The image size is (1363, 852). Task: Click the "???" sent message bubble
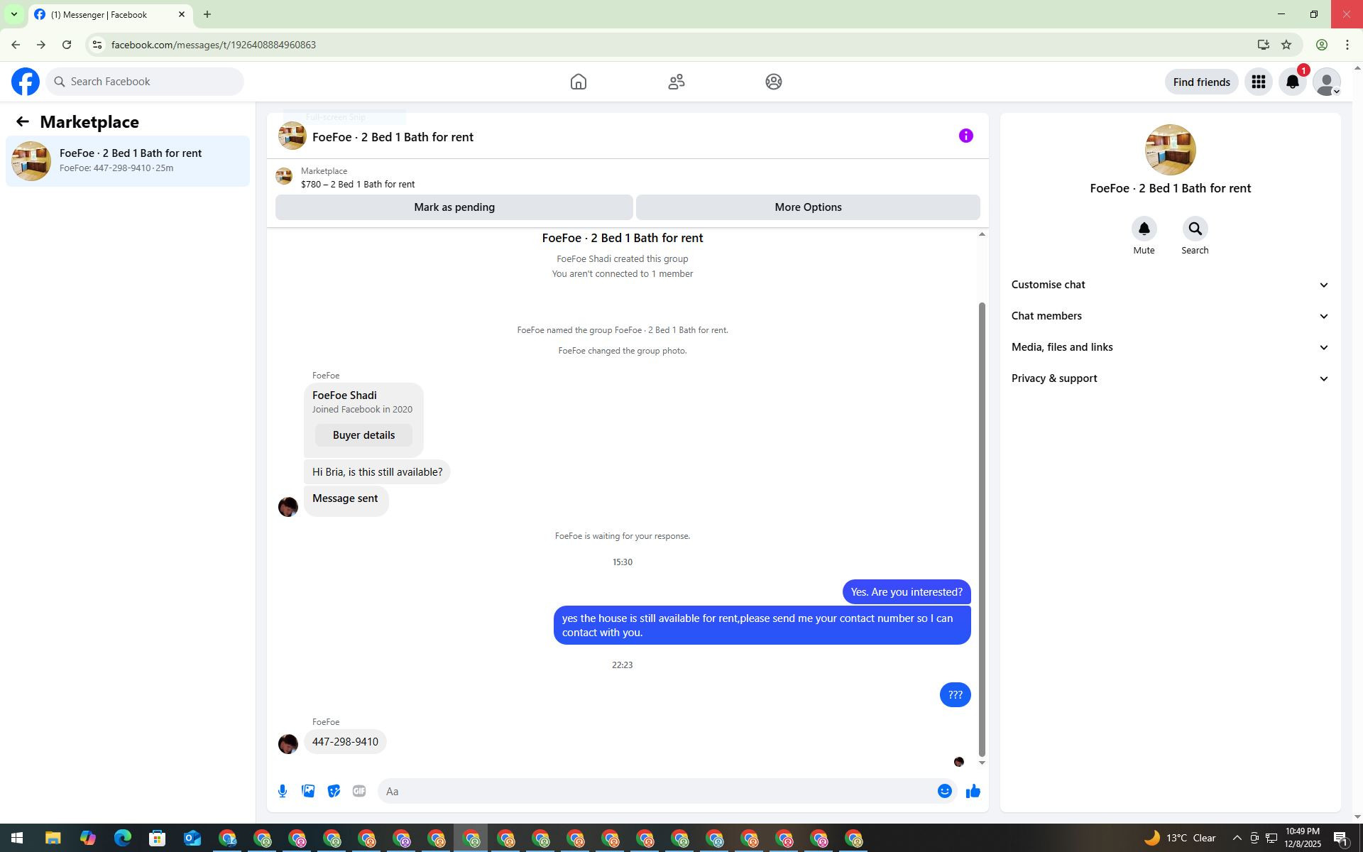pyautogui.click(x=955, y=695)
